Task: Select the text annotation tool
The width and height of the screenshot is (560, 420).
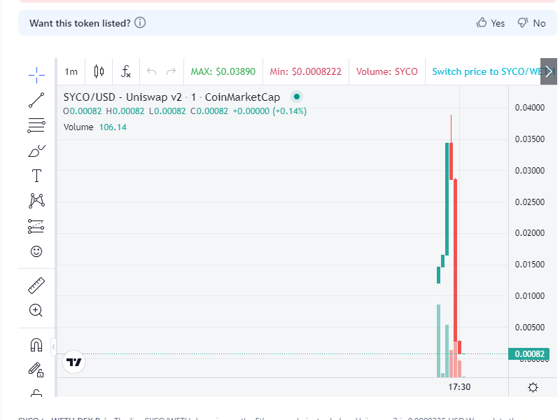Action: point(36,176)
